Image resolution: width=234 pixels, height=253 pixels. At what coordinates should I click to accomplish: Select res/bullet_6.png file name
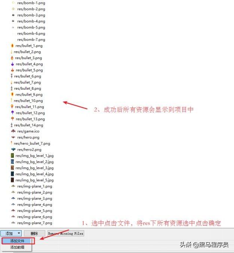(x=27, y=76)
